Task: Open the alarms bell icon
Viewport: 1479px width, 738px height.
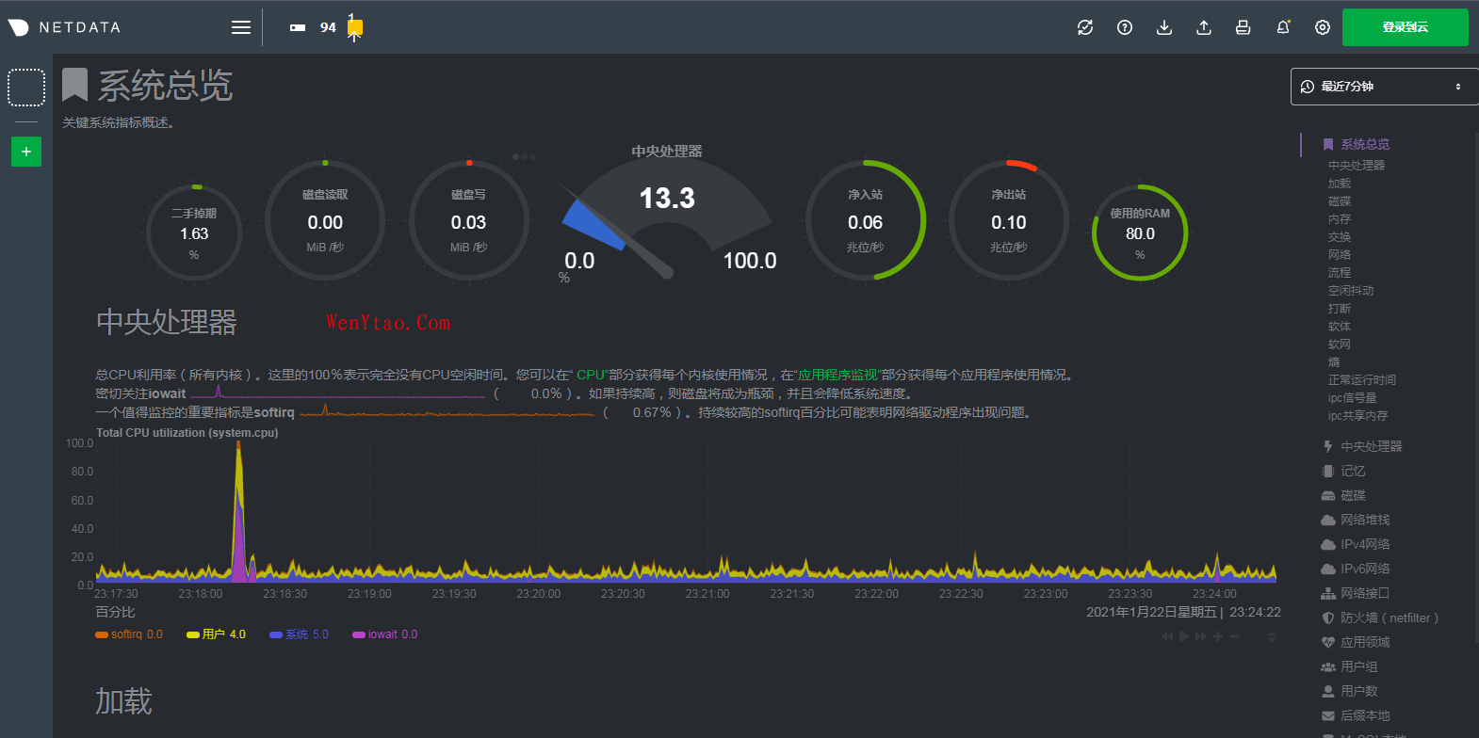Action: (1283, 27)
